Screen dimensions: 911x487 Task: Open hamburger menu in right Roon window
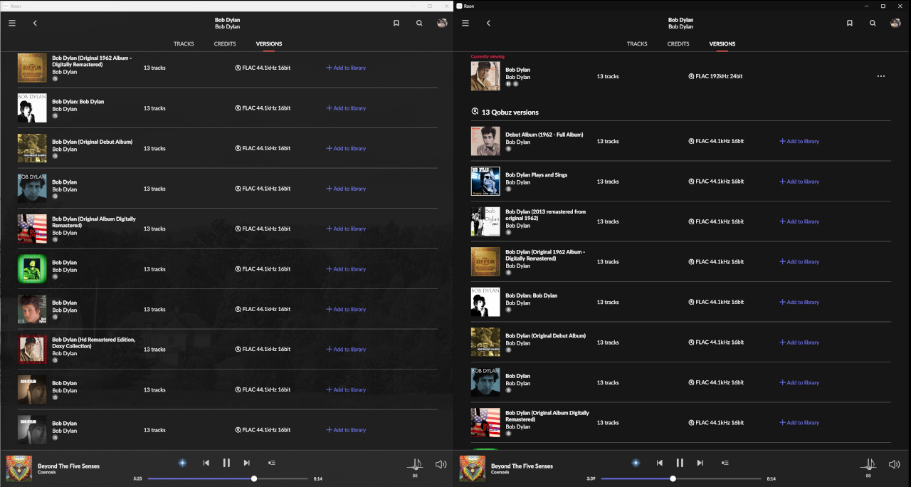point(465,23)
